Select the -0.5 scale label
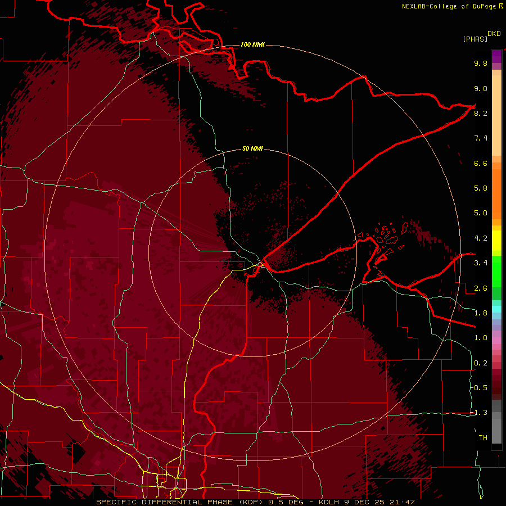506x506 pixels. tap(478, 388)
